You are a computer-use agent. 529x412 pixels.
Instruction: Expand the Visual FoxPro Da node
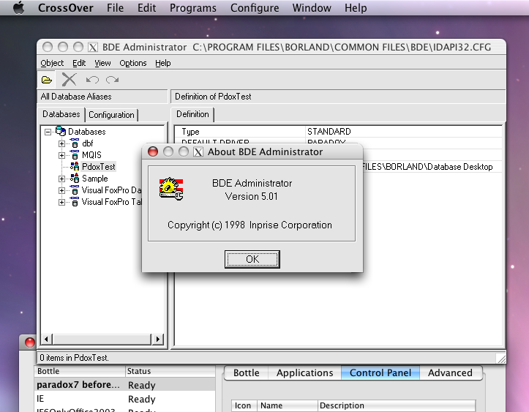point(61,190)
